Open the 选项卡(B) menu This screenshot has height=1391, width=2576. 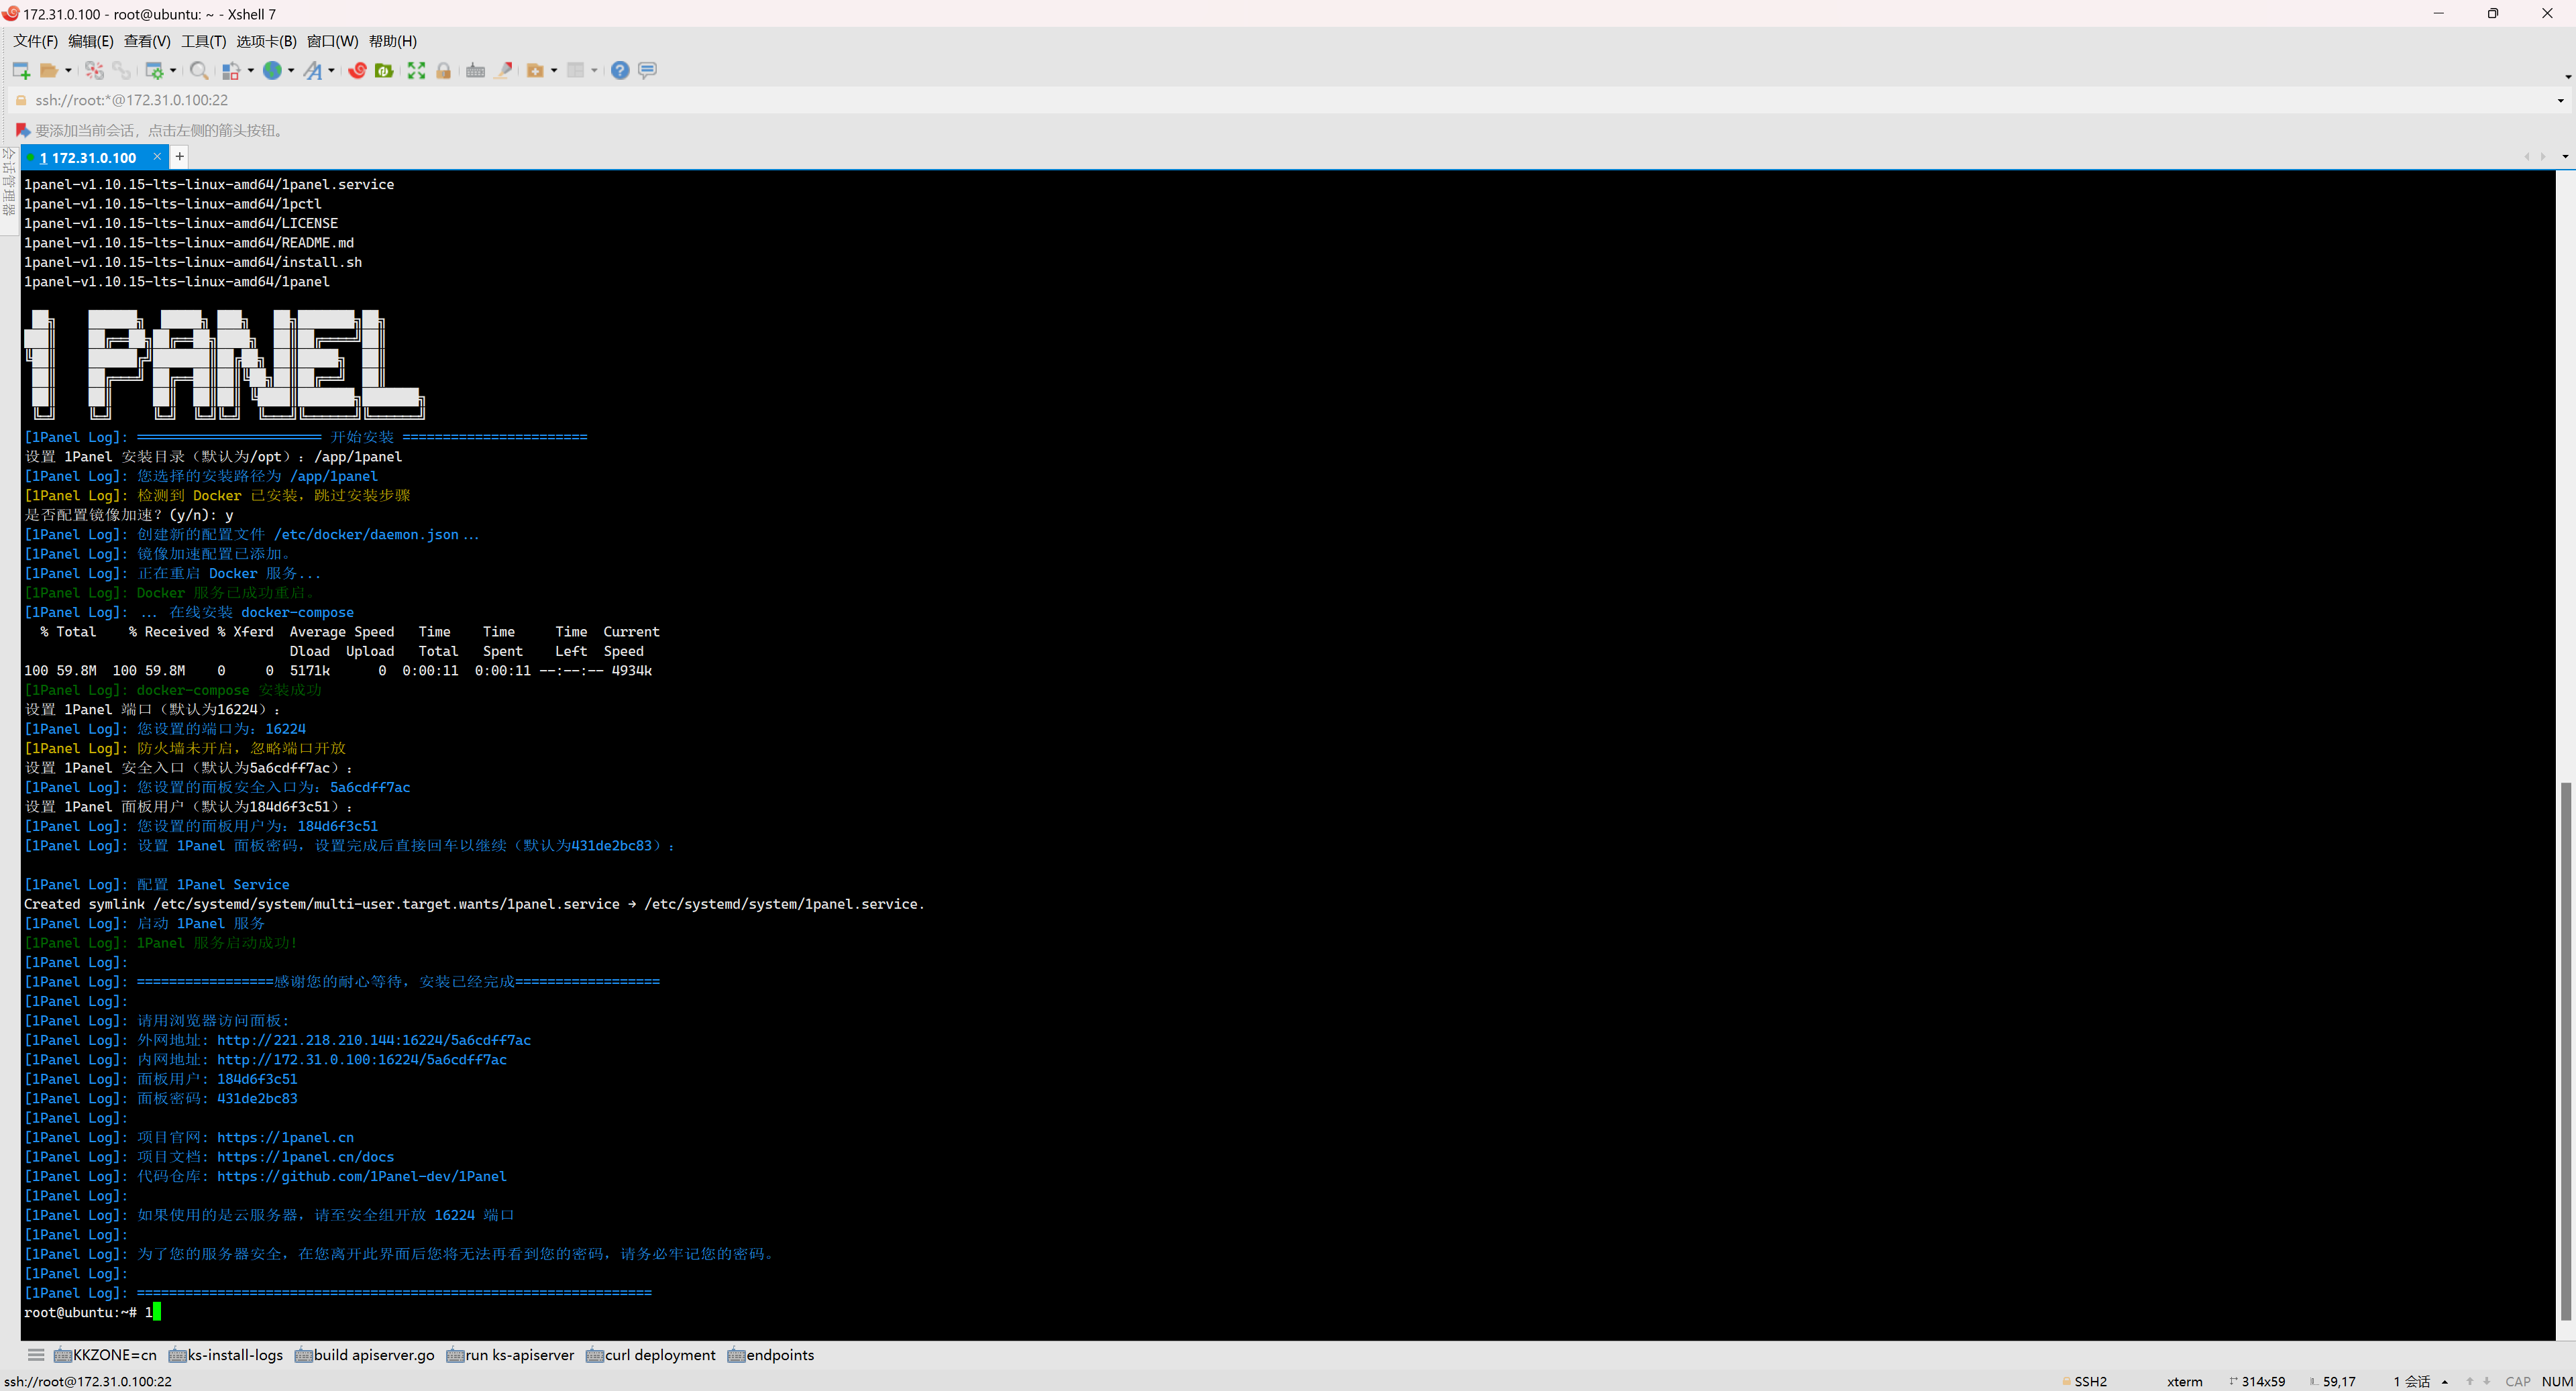(266, 41)
